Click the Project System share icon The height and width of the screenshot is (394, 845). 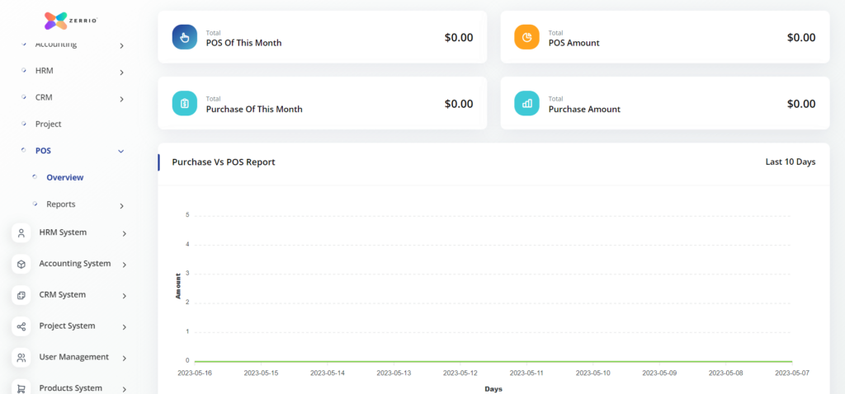(21, 326)
